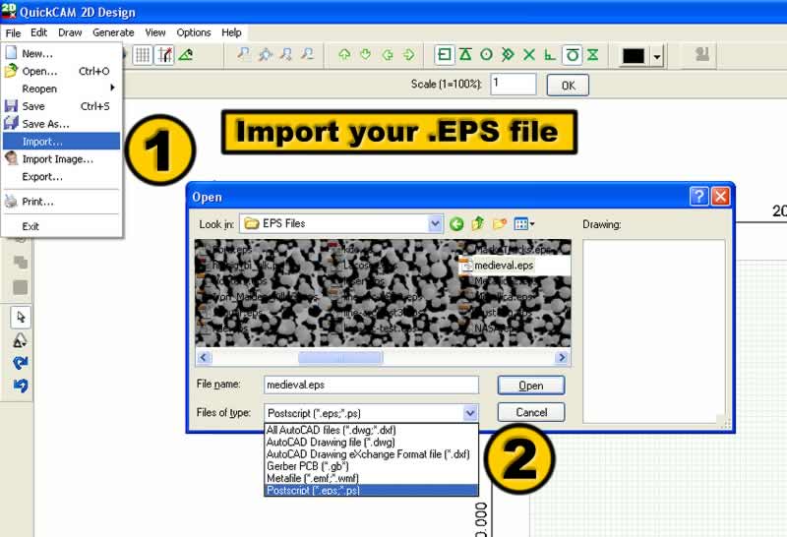Screen dimensions: 787x537
Task: Click the file list's left scroll arrow
Action: pos(204,357)
